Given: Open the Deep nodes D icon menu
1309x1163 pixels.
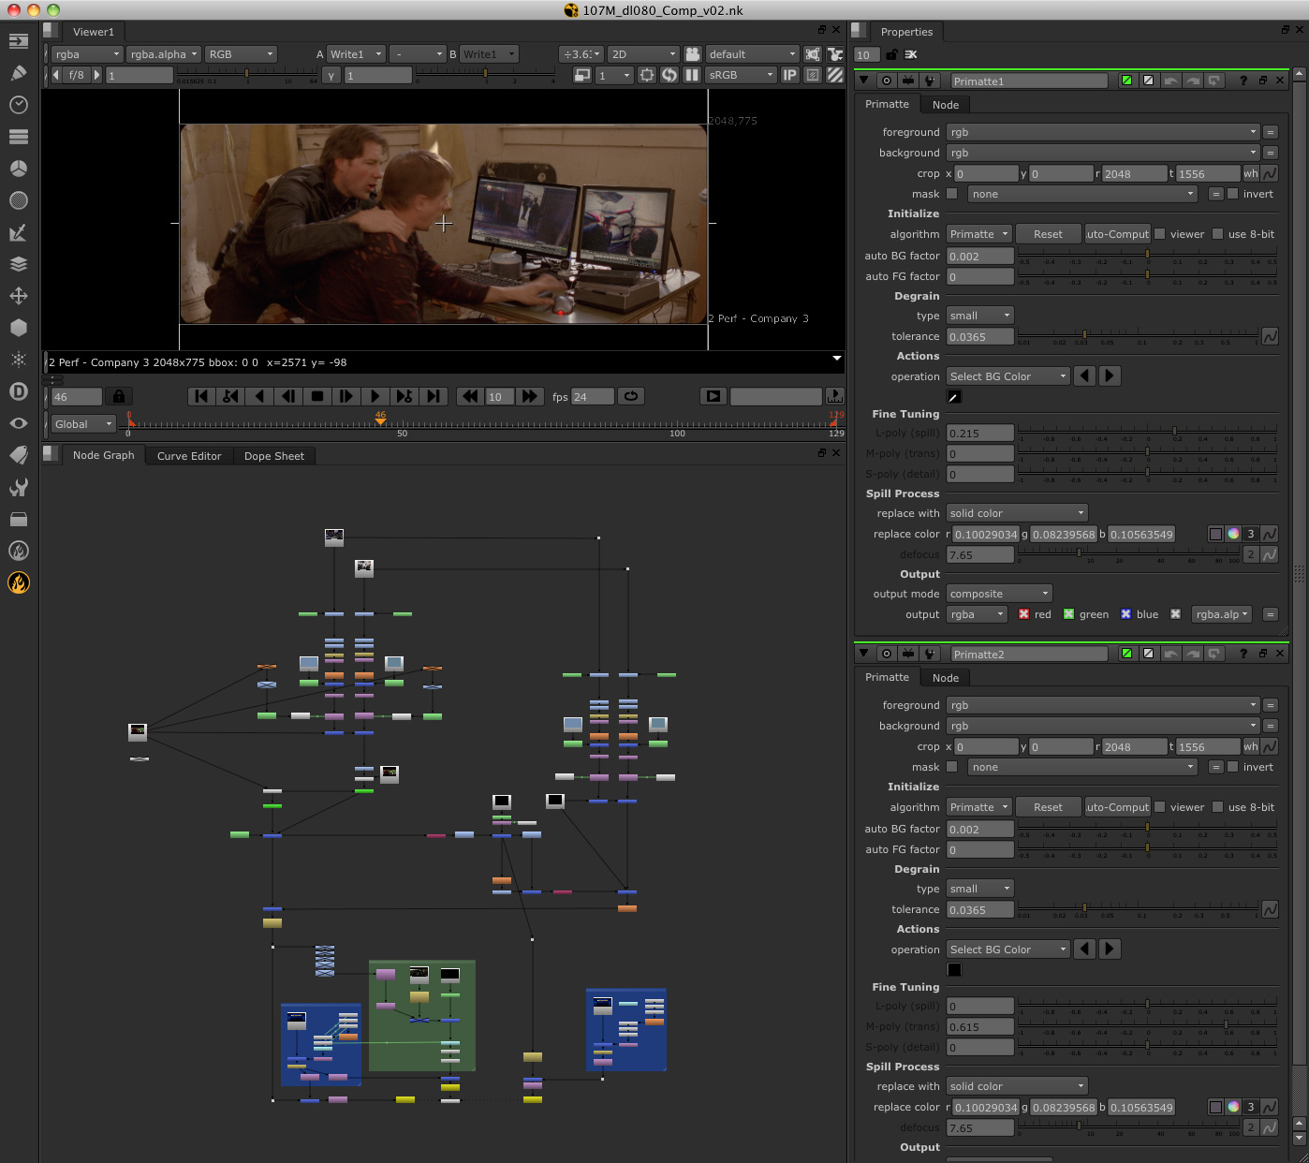Looking at the screenshot, I should pos(19,391).
